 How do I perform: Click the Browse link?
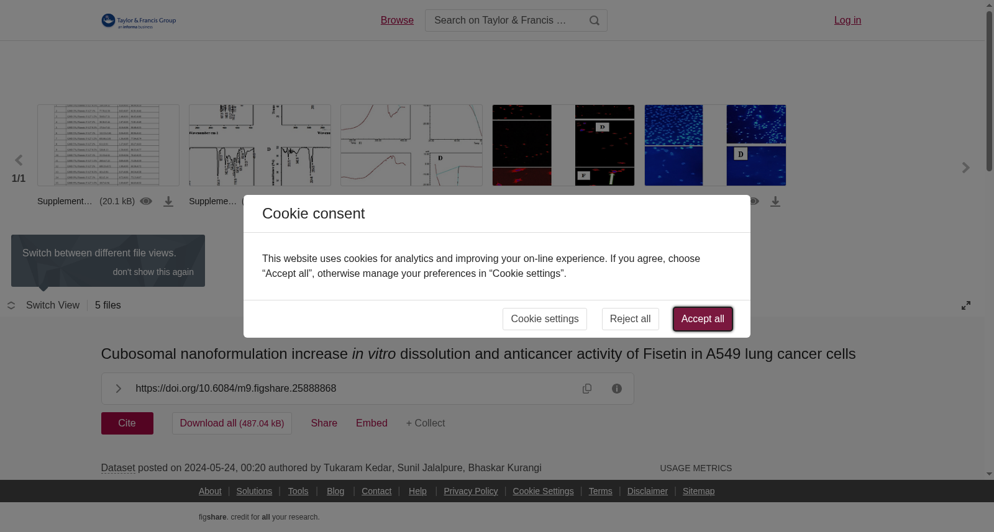397,20
